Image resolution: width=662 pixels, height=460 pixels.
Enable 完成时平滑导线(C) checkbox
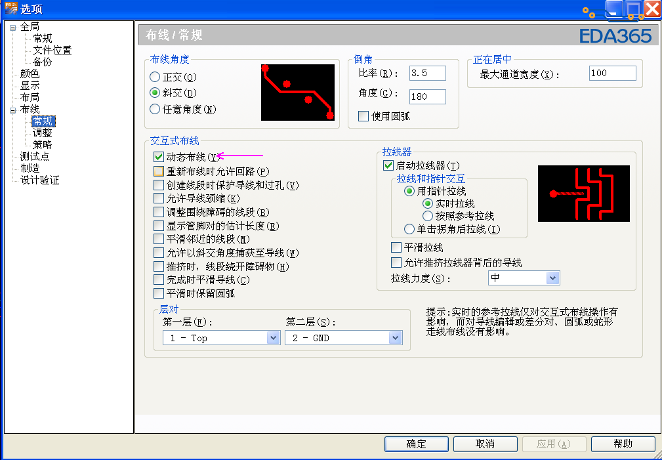pyautogui.click(x=159, y=280)
